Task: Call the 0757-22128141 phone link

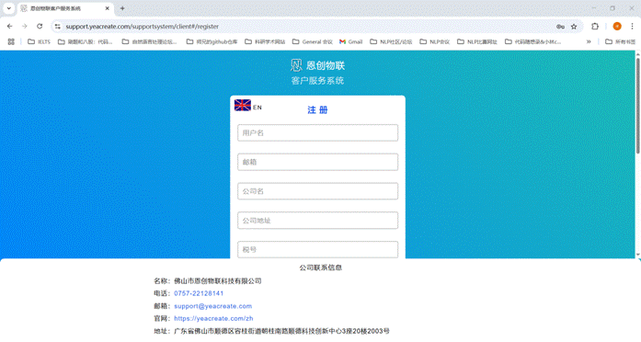Action: (x=199, y=293)
